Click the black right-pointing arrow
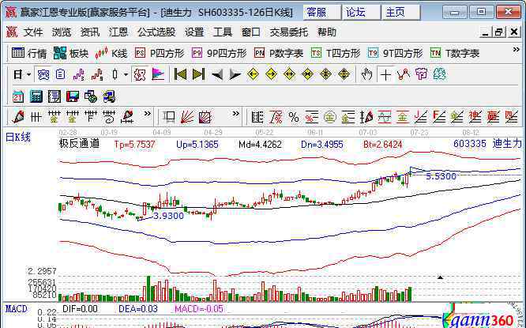The image size is (526, 328). [235, 74]
